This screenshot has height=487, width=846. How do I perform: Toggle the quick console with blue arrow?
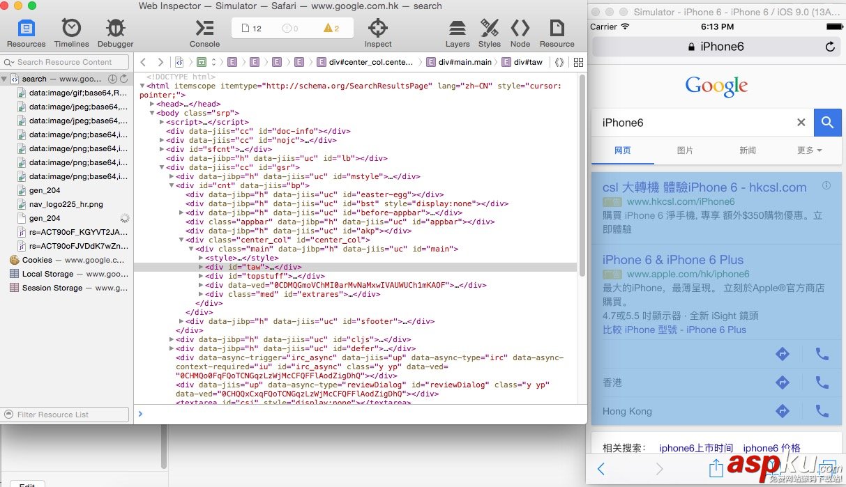(x=140, y=413)
